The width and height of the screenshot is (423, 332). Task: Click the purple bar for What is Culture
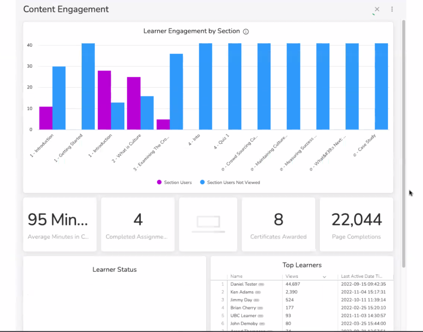coord(133,103)
